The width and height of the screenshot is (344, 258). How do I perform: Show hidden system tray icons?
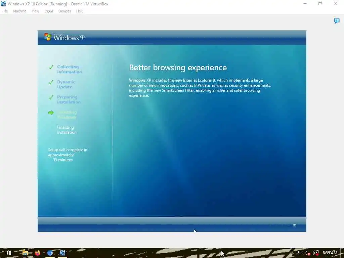(291, 253)
